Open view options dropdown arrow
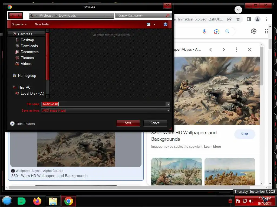277x207 pixels. click(x=154, y=24)
